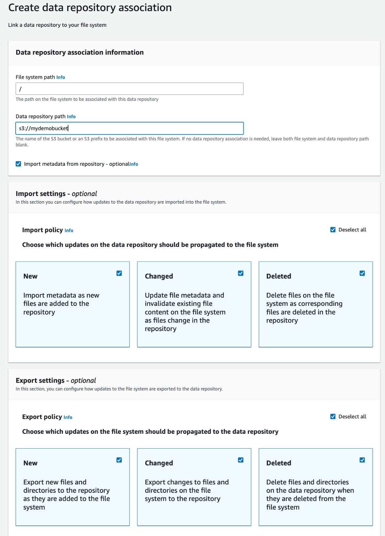The height and width of the screenshot is (536, 385).
Task: Disable the Changed checkbox under Import policy
Action: pos(241,273)
